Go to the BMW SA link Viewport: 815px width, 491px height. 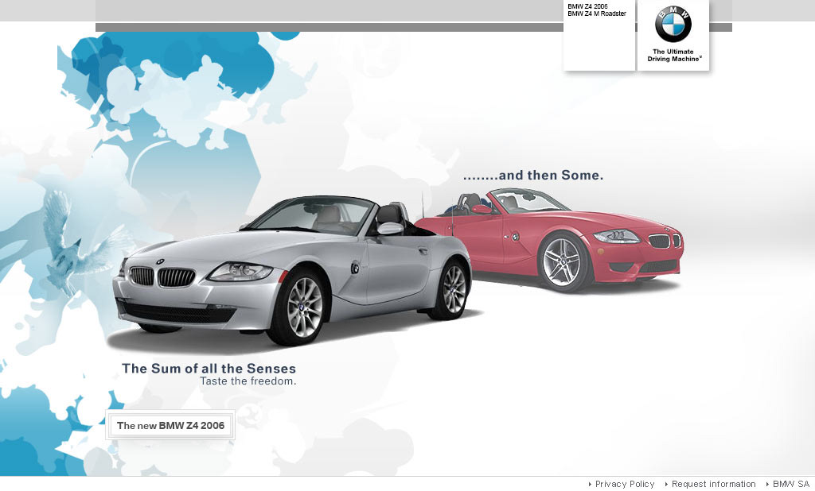[790, 484]
